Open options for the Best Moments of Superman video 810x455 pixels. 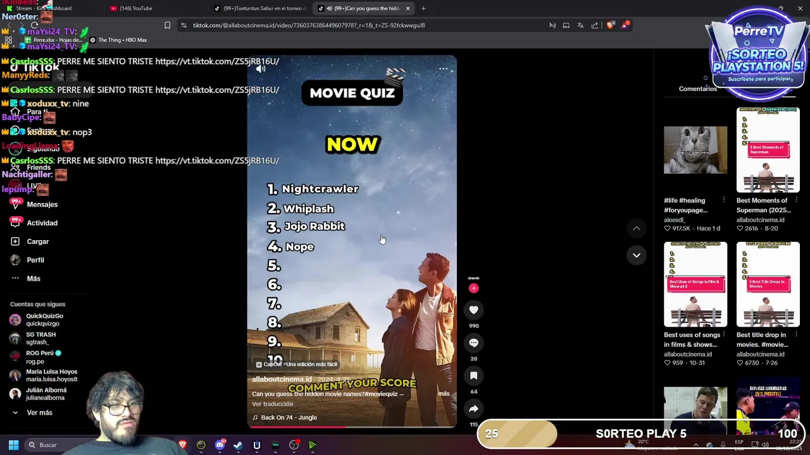coord(796,200)
